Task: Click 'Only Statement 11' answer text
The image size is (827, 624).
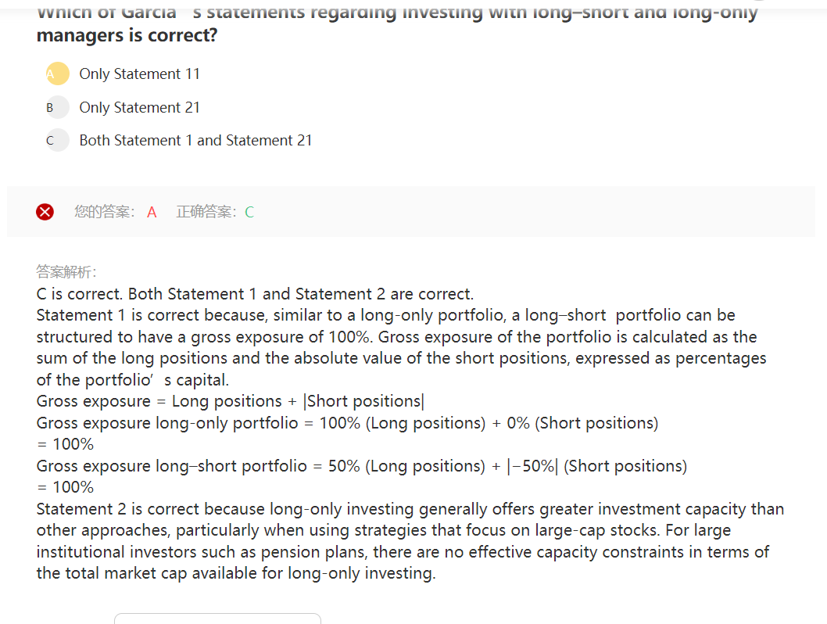Action: [140, 74]
